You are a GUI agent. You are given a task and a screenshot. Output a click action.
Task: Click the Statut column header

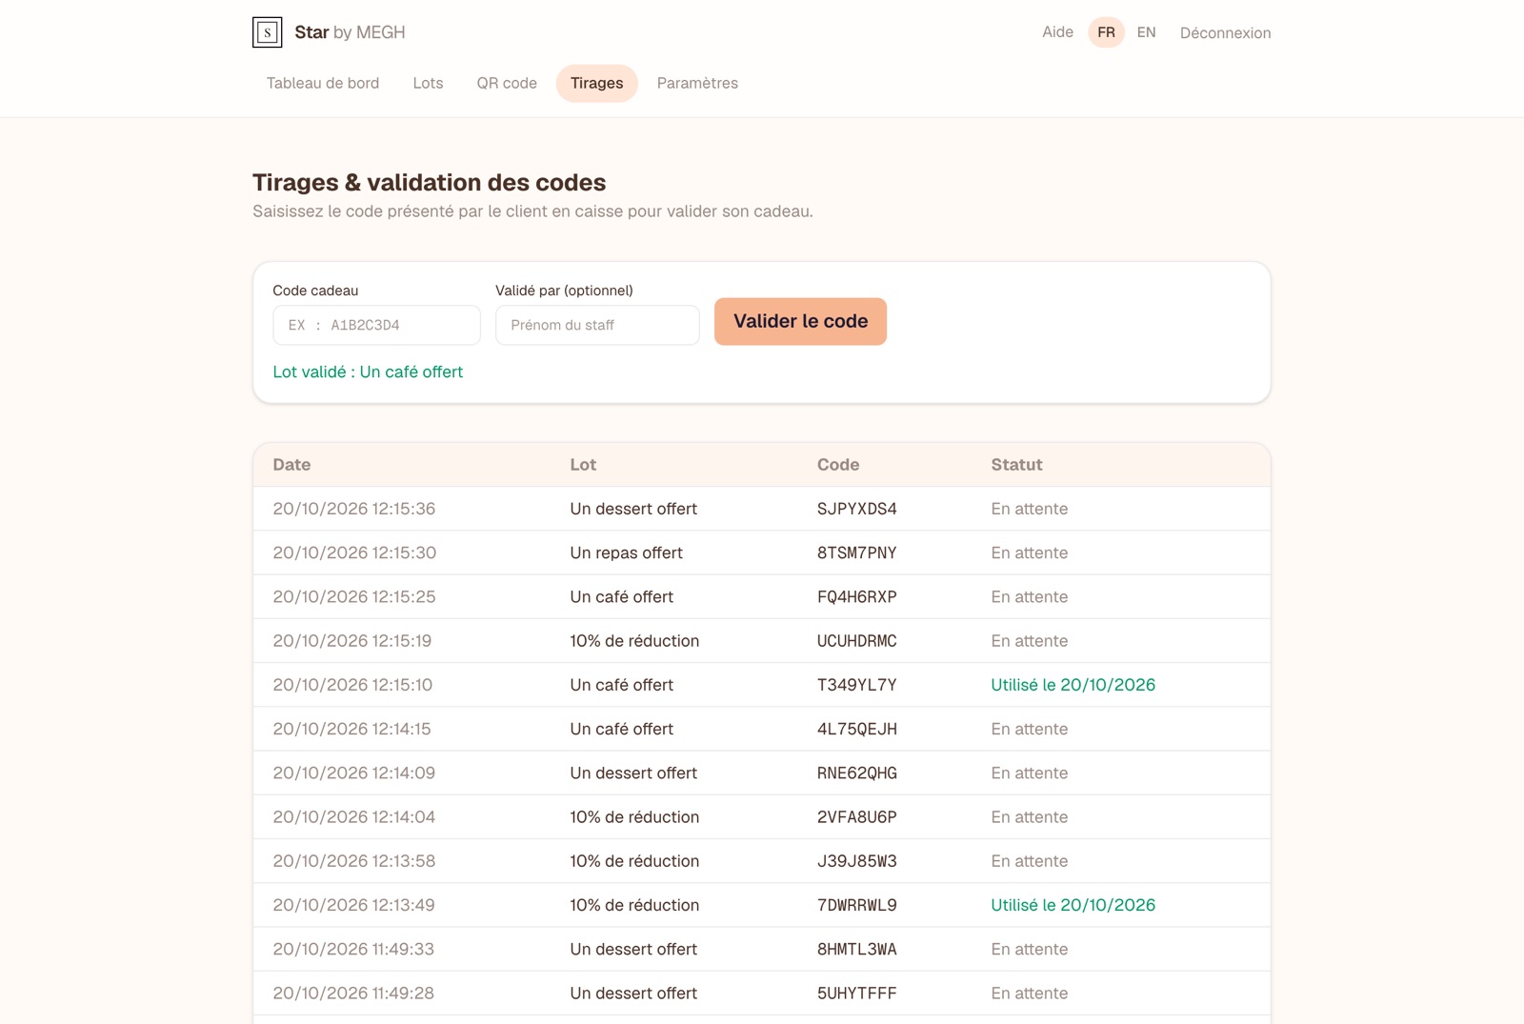coord(1016,465)
